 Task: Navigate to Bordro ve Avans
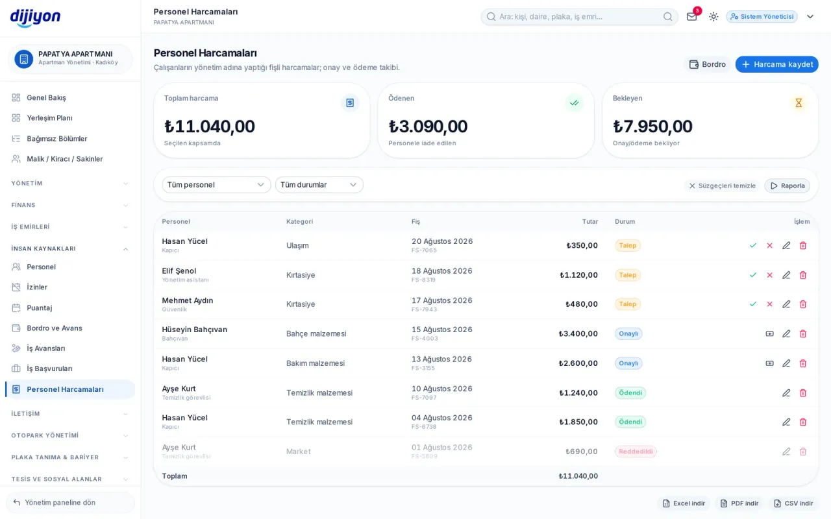point(70,328)
